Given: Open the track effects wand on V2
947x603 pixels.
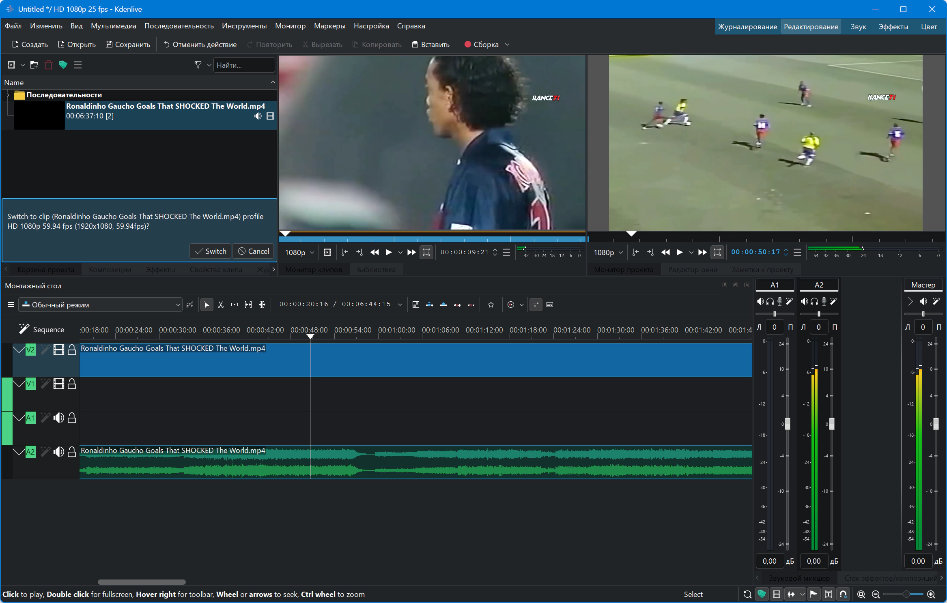Looking at the screenshot, I should (45, 350).
